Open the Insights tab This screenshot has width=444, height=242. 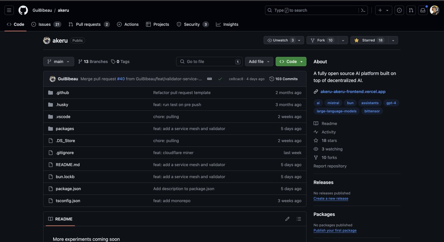point(227,24)
